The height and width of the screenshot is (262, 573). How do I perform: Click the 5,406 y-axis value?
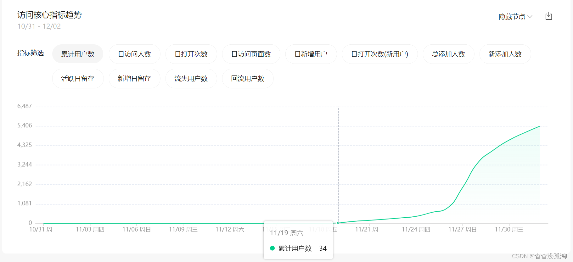pos(25,125)
